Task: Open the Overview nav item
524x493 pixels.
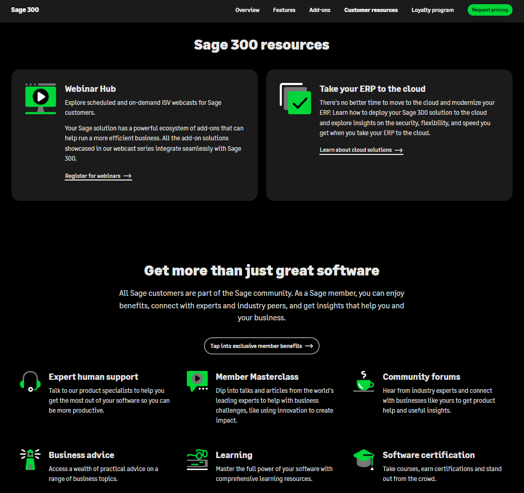Action: tap(247, 10)
